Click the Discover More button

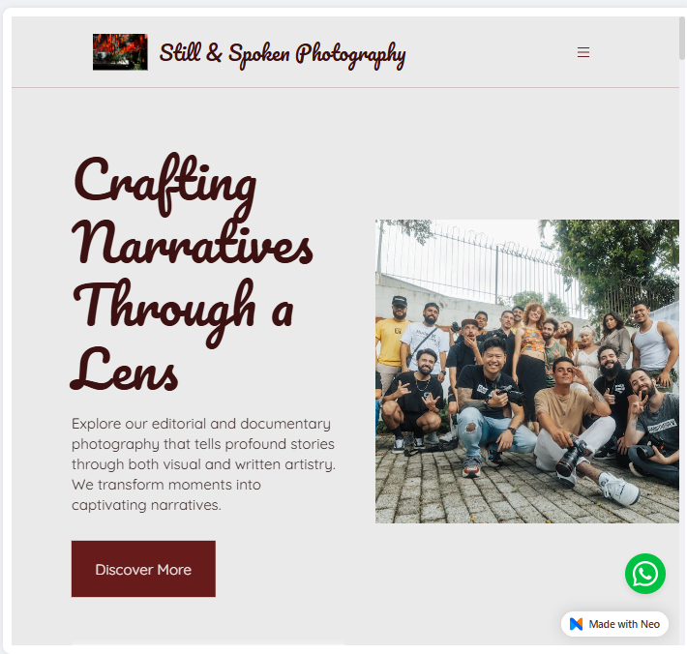[143, 569]
